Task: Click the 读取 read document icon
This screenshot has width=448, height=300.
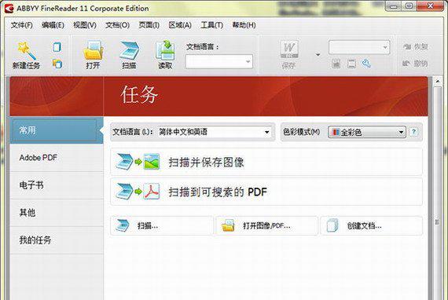Action: (165, 55)
